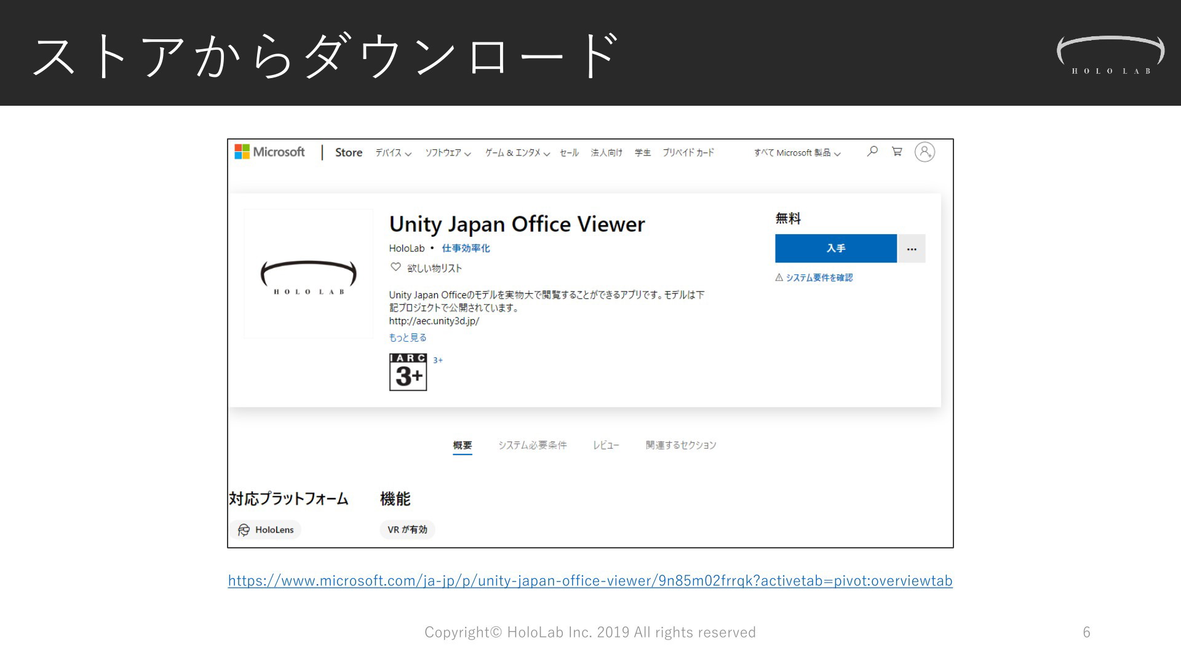Viewport: 1181px width, 664px height.
Task: Open the 学生 menu item
Action: [x=643, y=153]
